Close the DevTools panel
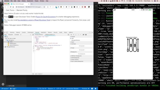 point(92,32)
